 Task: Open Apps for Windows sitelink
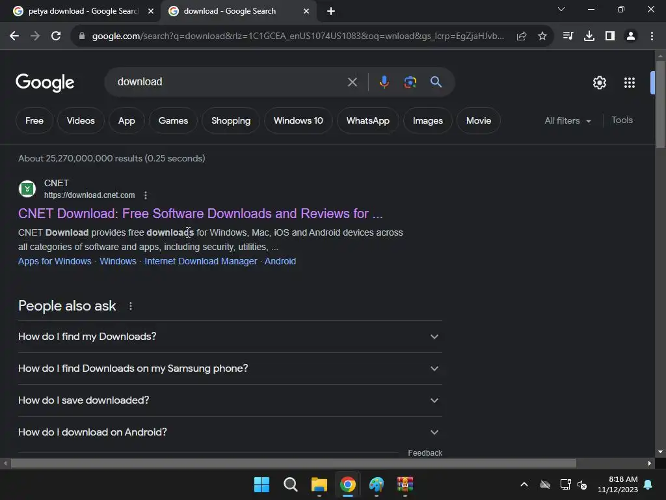coord(55,261)
